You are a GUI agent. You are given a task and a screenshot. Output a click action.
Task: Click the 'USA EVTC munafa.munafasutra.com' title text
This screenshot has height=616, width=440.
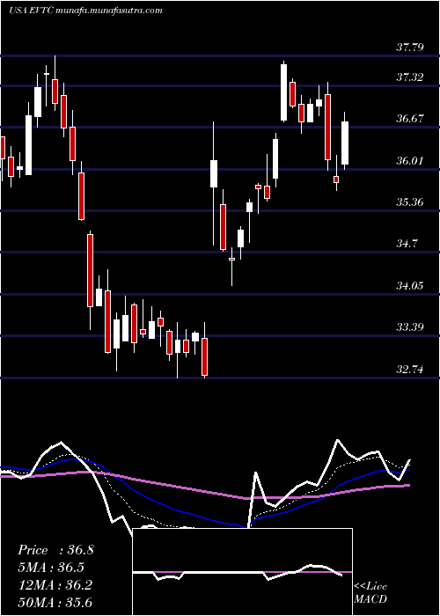[85, 11]
